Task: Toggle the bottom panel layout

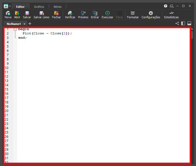Action: (189, 24)
